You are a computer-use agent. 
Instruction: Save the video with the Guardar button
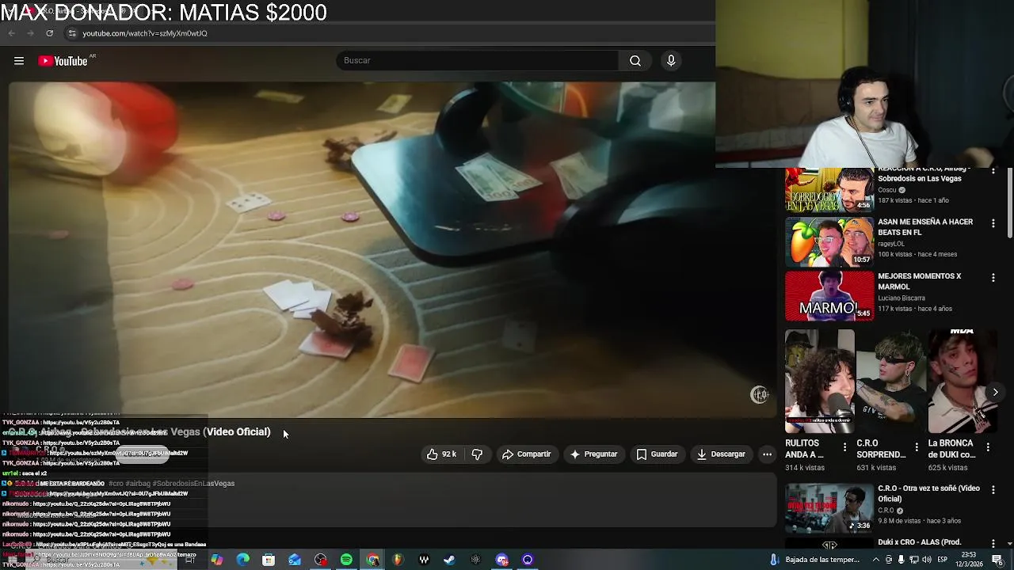click(657, 454)
